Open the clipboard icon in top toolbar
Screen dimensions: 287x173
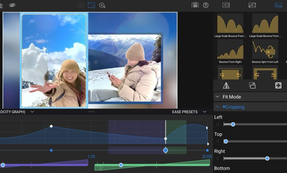click(x=195, y=5)
